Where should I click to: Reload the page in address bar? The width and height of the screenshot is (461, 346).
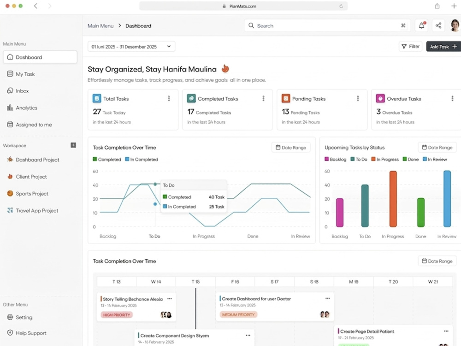[x=341, y=6]
